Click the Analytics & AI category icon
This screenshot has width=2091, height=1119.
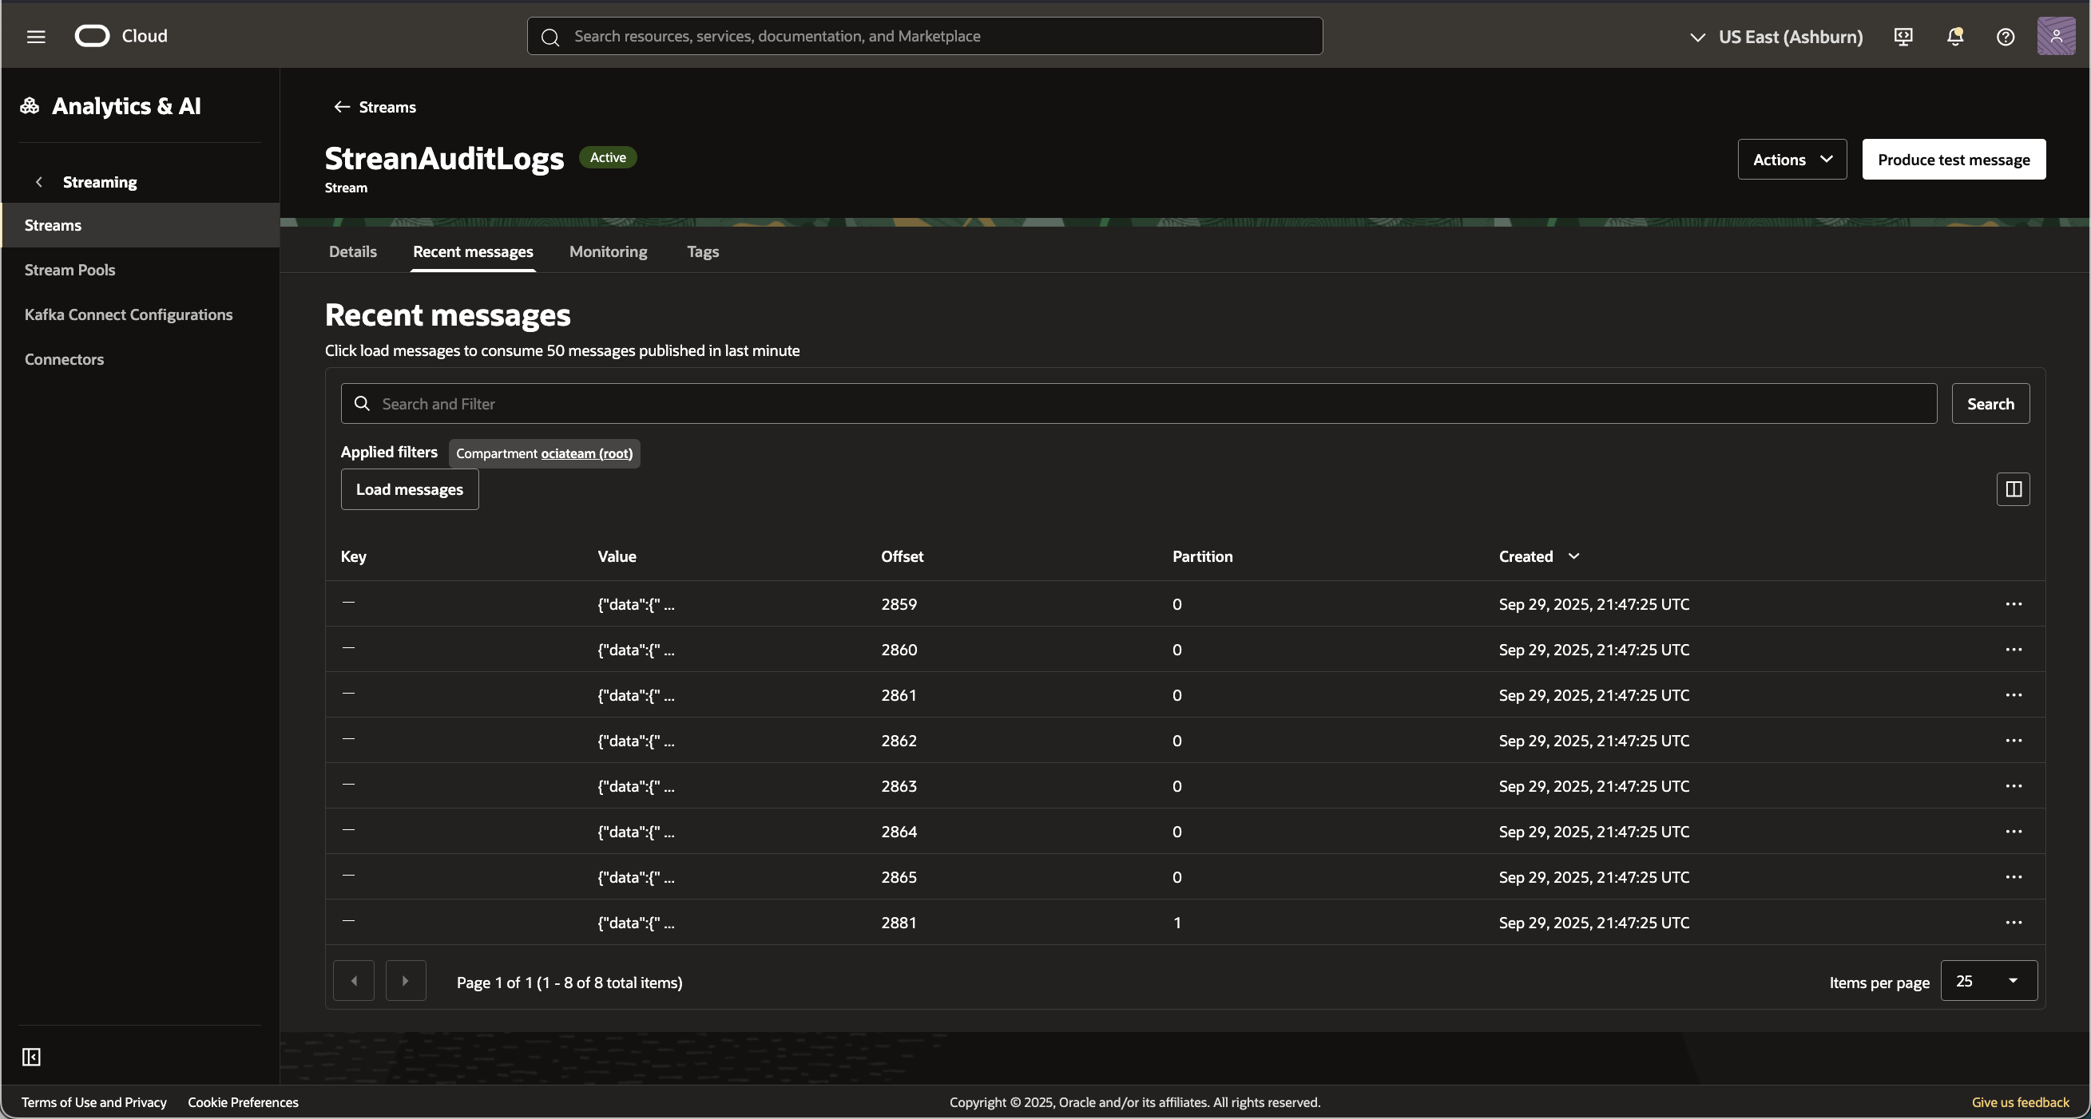tap(30, 105)
